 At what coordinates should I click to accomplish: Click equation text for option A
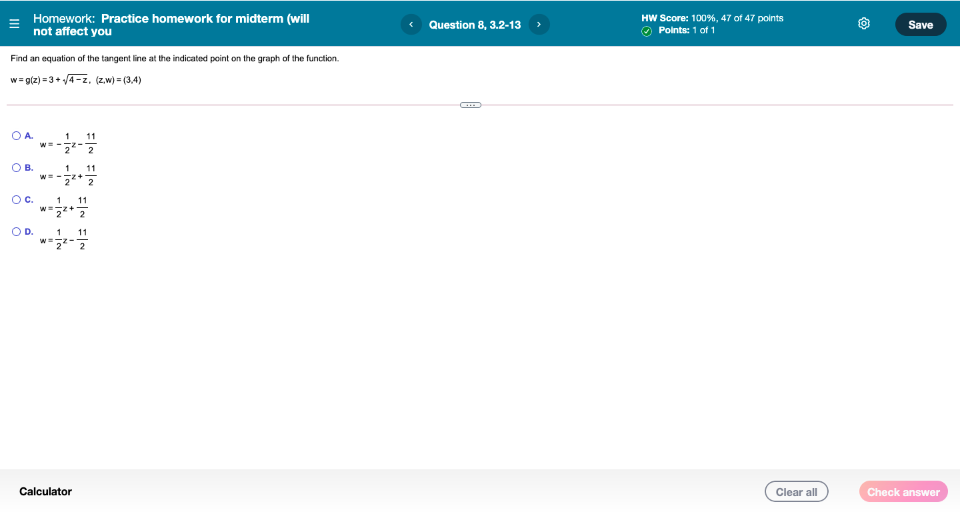68,143
